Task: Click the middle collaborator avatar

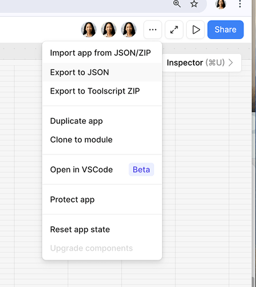Action: (109, 30)
